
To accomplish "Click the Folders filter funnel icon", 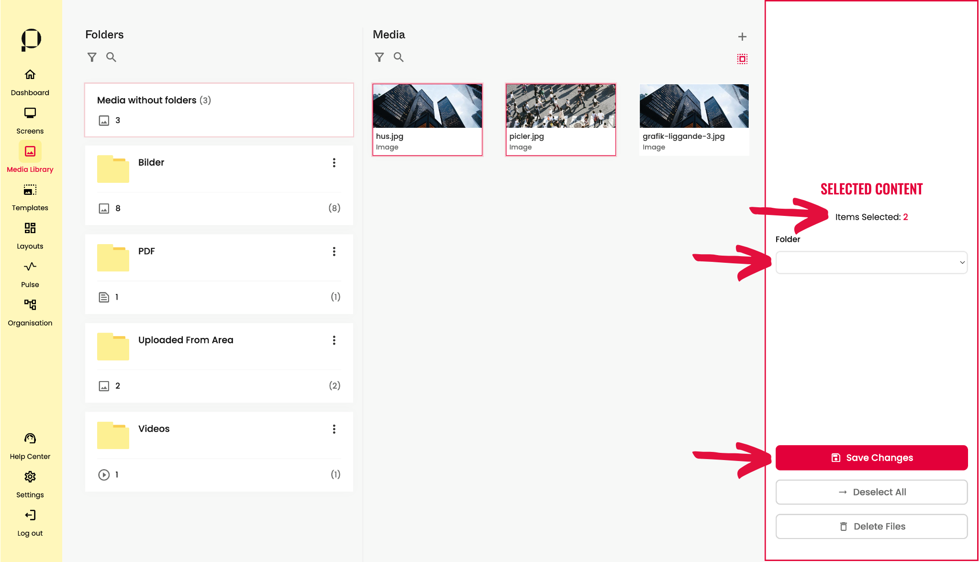I will [92, 57].
